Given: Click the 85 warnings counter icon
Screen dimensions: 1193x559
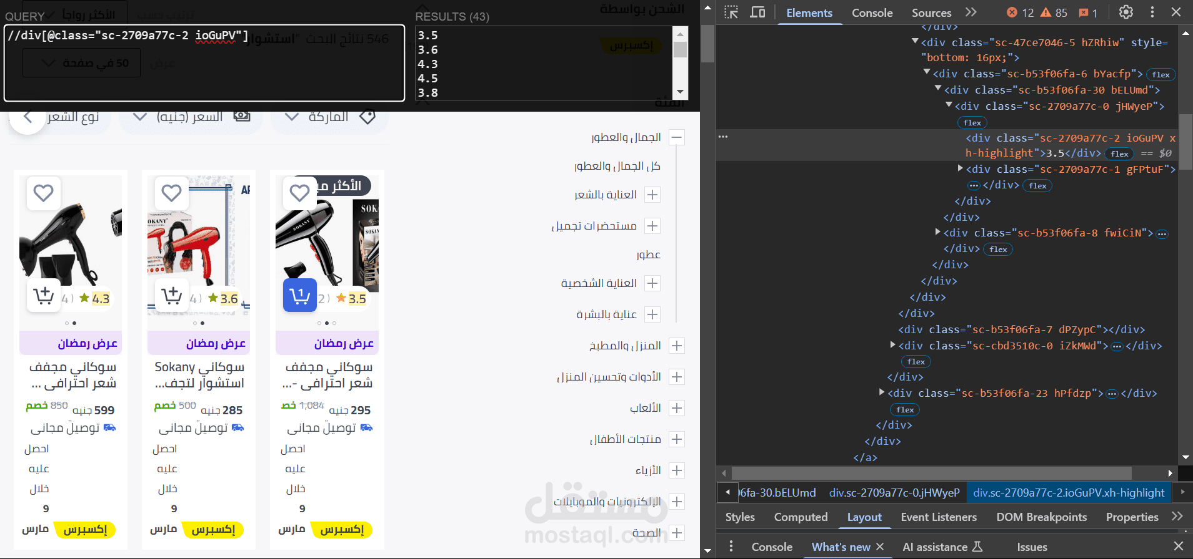Looking at the screenshot, I should coord(1054,12).
